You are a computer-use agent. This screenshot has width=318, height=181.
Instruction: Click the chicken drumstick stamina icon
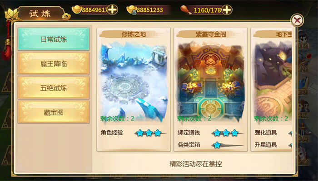coord(186,10)
